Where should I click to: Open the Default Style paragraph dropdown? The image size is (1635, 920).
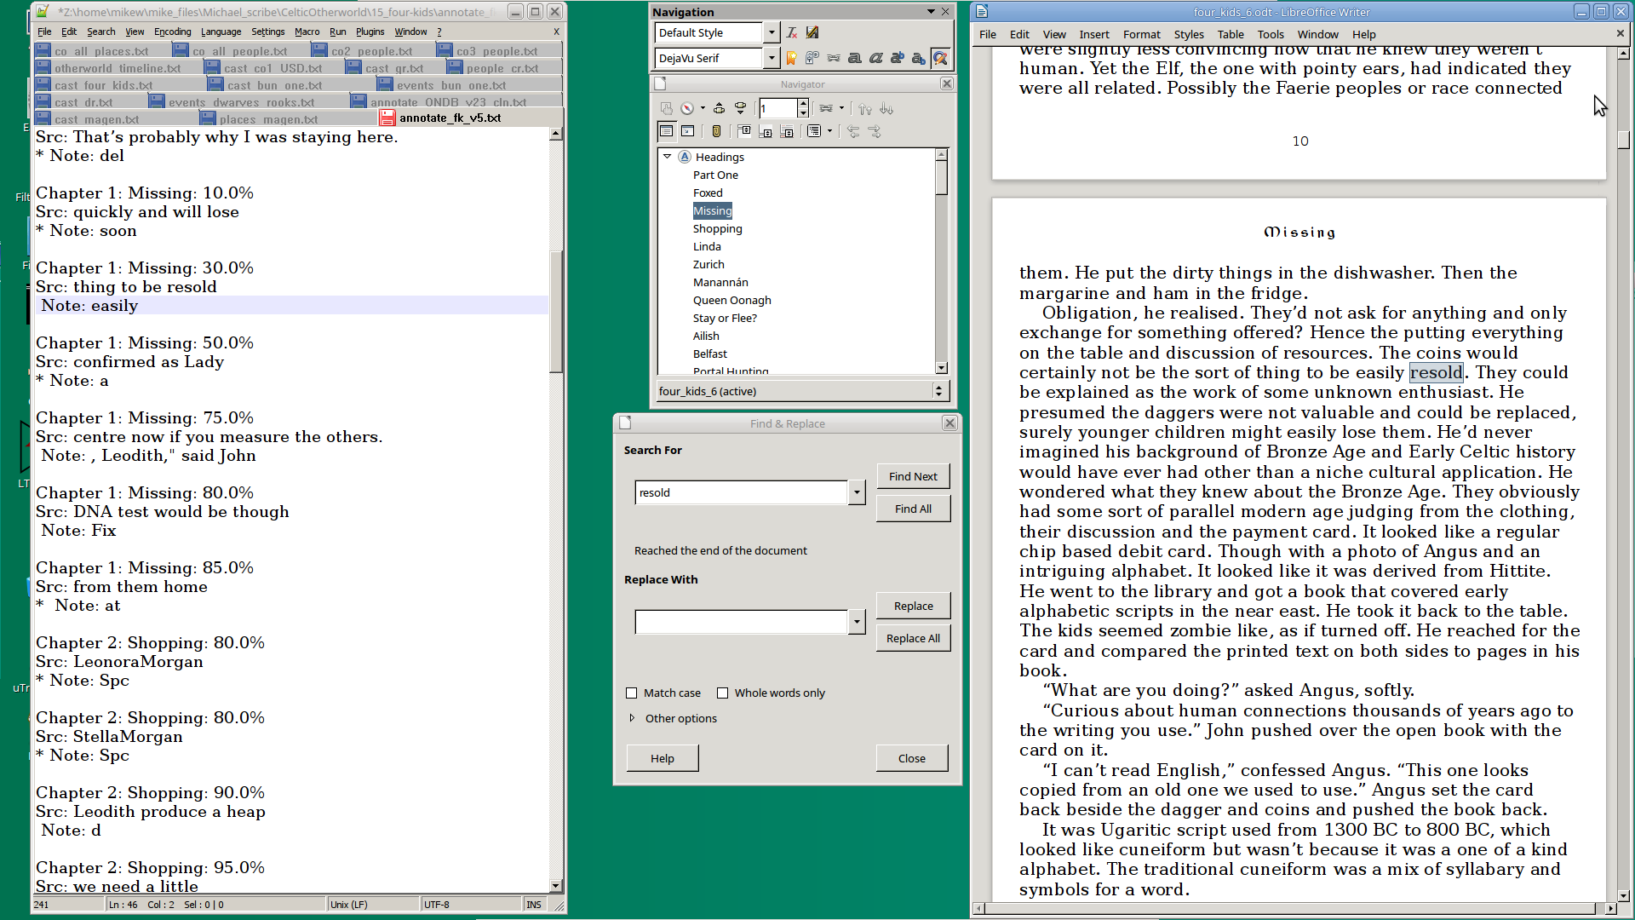pyautogui.click(x=772, y=32)
